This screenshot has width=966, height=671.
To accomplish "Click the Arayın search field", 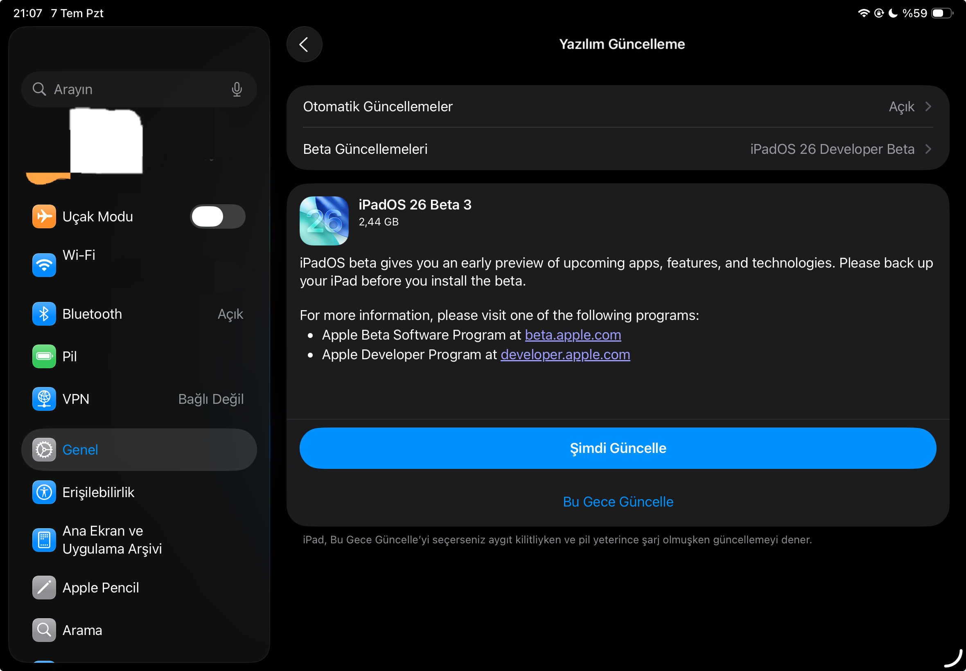I will click(139, 89).
